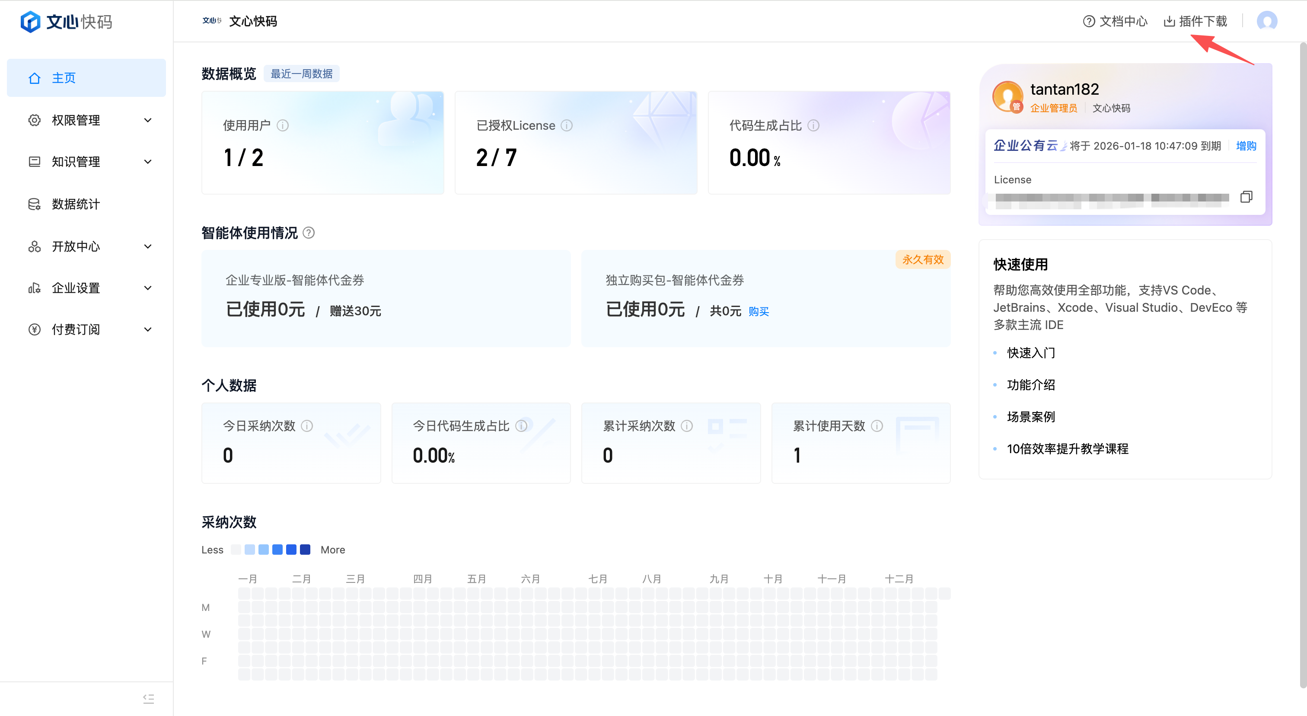Expand the 付费订阅 section
The height and width of the screenshot is (716, 1307).
pos(86,330)
